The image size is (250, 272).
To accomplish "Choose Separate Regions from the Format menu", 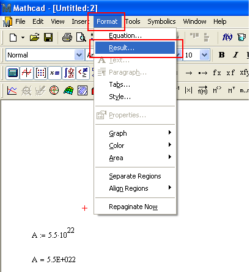I will click(x=134, y=176).
